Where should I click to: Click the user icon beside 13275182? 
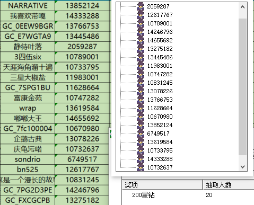[141, 49]
